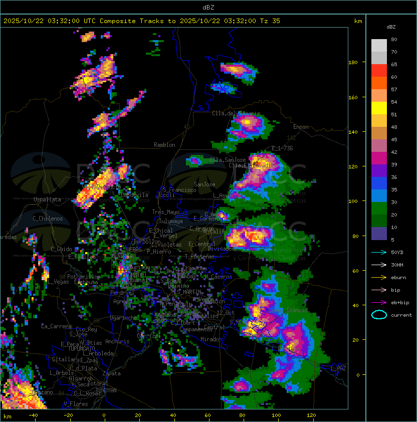The image size is (417, 422).
Task: Click the '12_Oct' map label
Action: (226, 313)
